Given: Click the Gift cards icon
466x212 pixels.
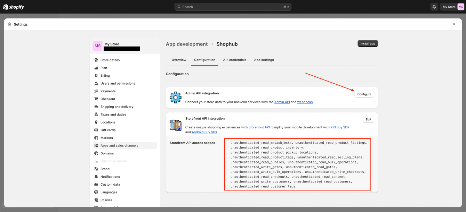Looking at the screenshot, I should coord(96,130).
